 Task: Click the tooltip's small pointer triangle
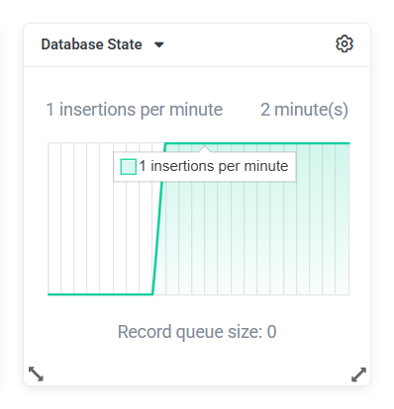pos(205,149)
